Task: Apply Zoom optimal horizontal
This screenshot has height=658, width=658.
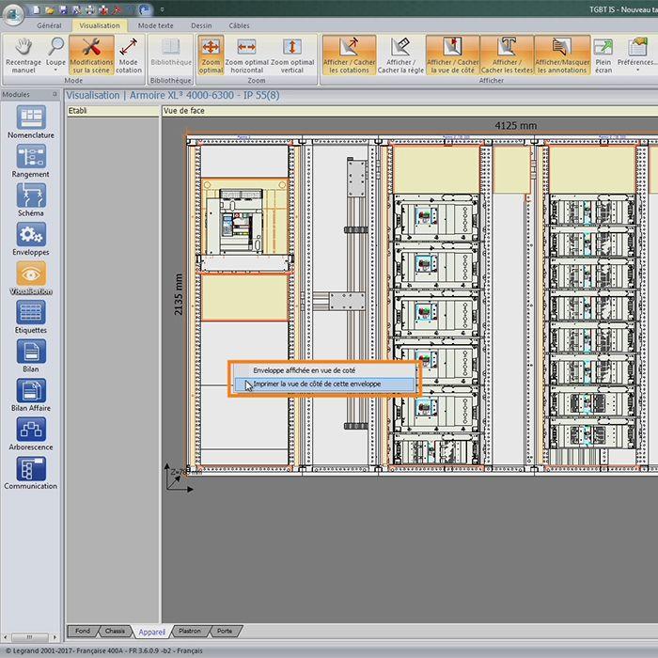Action: tap(246, 55)
